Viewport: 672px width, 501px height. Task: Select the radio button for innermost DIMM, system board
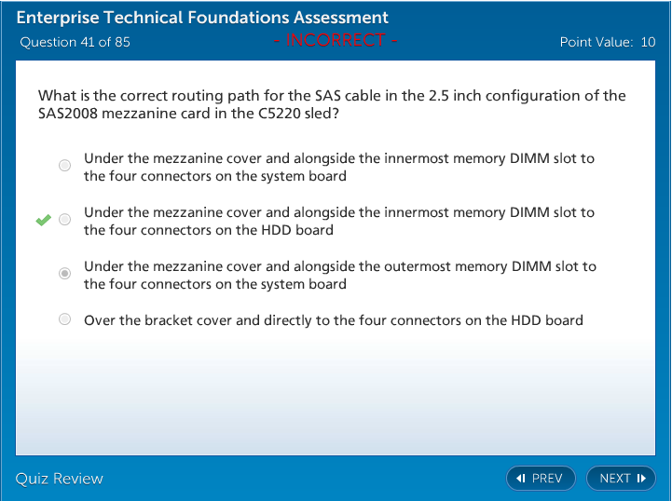(64, 166)
